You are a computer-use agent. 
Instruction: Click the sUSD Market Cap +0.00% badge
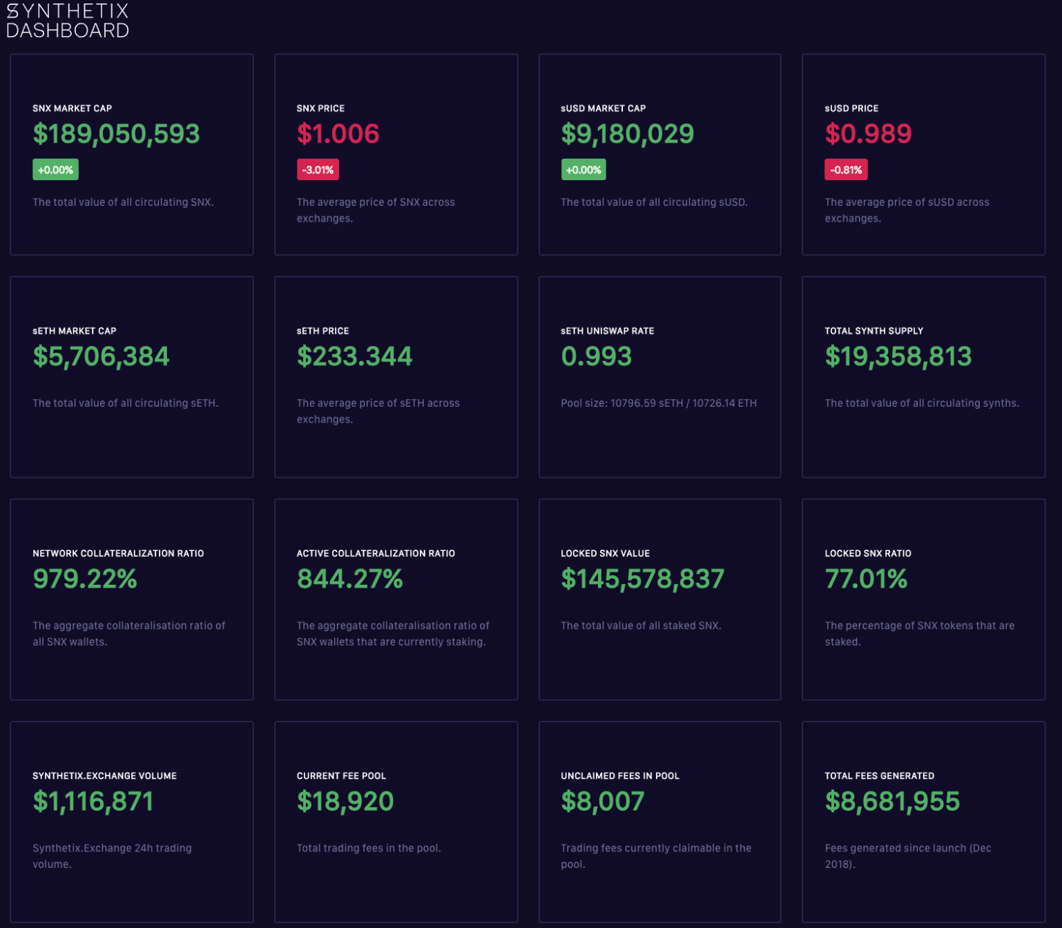pyautogui.click(x=583, y=170)
